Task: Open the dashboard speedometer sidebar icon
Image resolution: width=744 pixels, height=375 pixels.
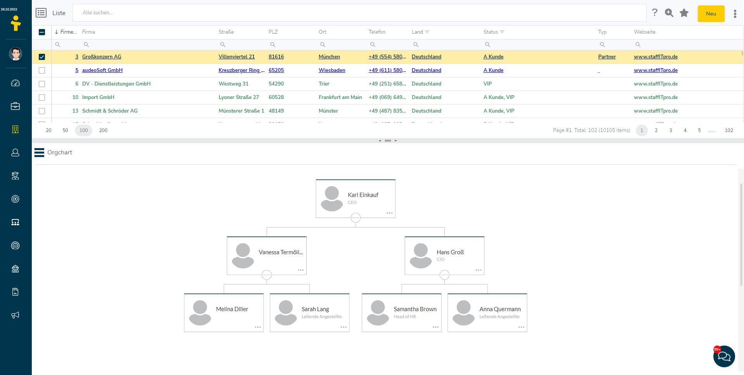Action: point(16,83)
